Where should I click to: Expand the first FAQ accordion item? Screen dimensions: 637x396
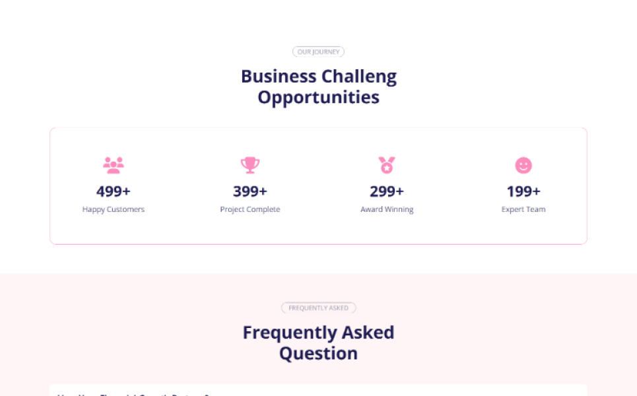coord(318,391)
